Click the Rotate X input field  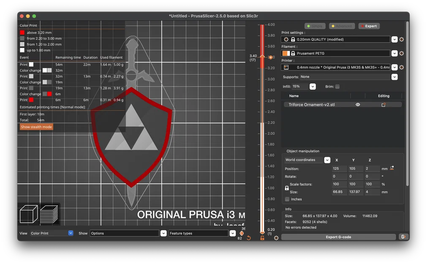[x=339, y=176]
